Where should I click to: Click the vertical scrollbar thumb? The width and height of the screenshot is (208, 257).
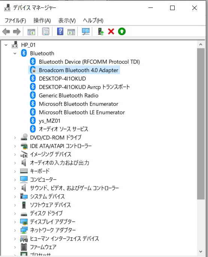(x=201, y=124)
